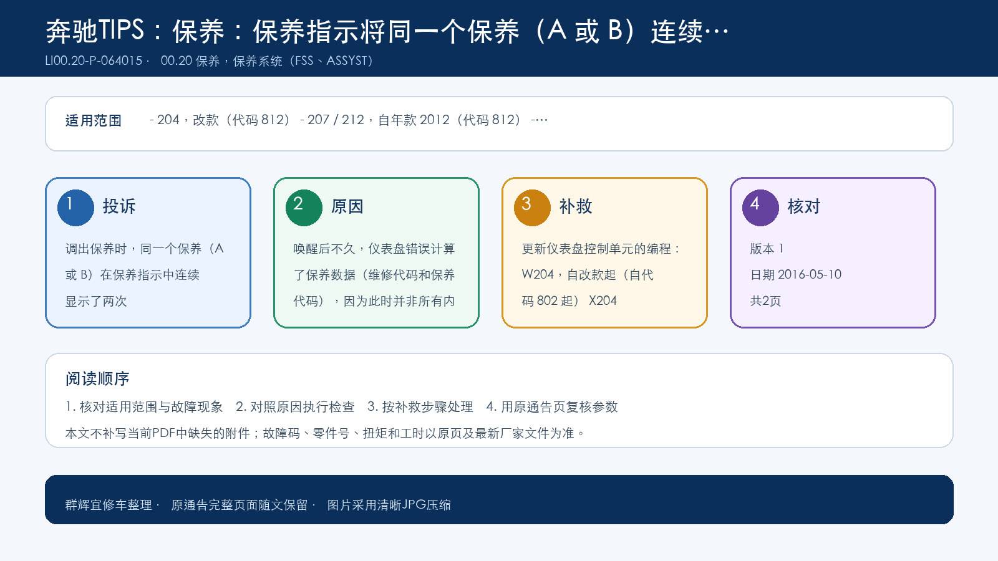Click the green number 2 circle
The width and height of the screenshot is (998, 561).
tap(304, 208)
